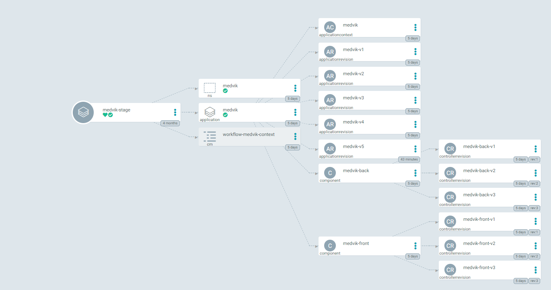The width and height of the screenshot is (551, 290).
Task: Select the cm configmap icon on workflow-medvik-context
Action: [210, 136]
